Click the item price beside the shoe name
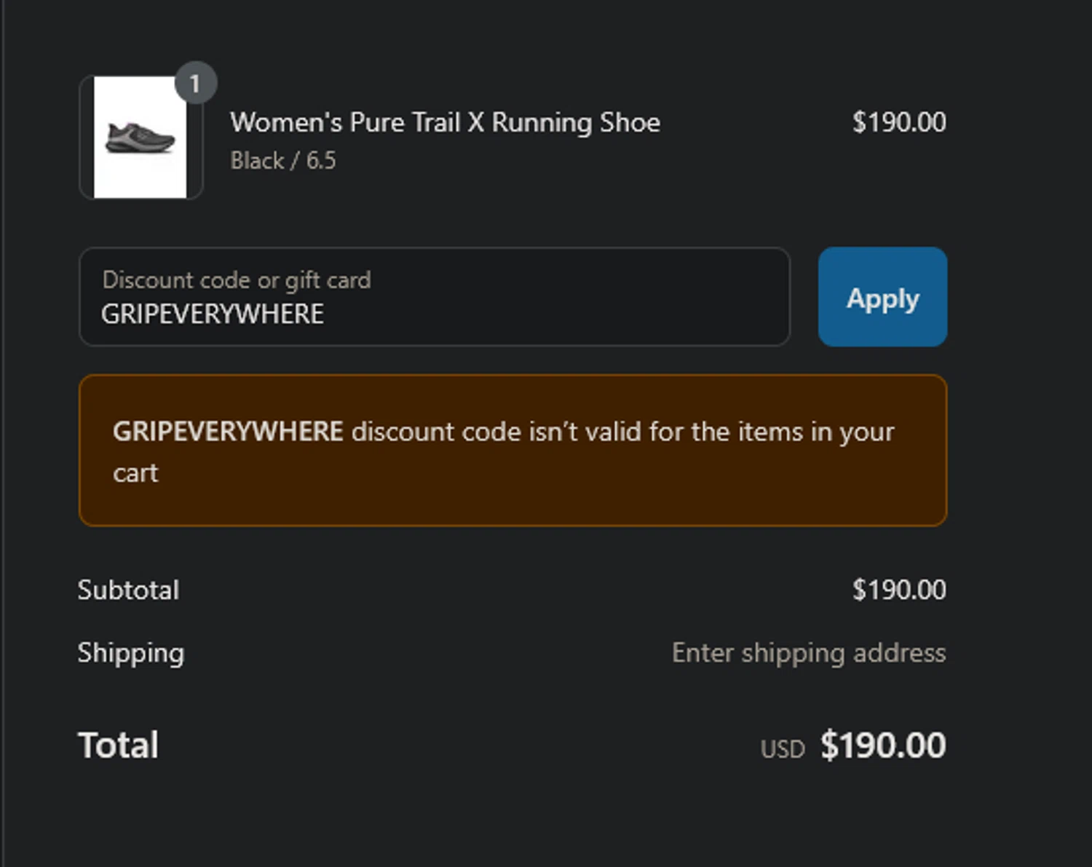The width and height of the screenshot is (1092, 867). tap(898, 122)
